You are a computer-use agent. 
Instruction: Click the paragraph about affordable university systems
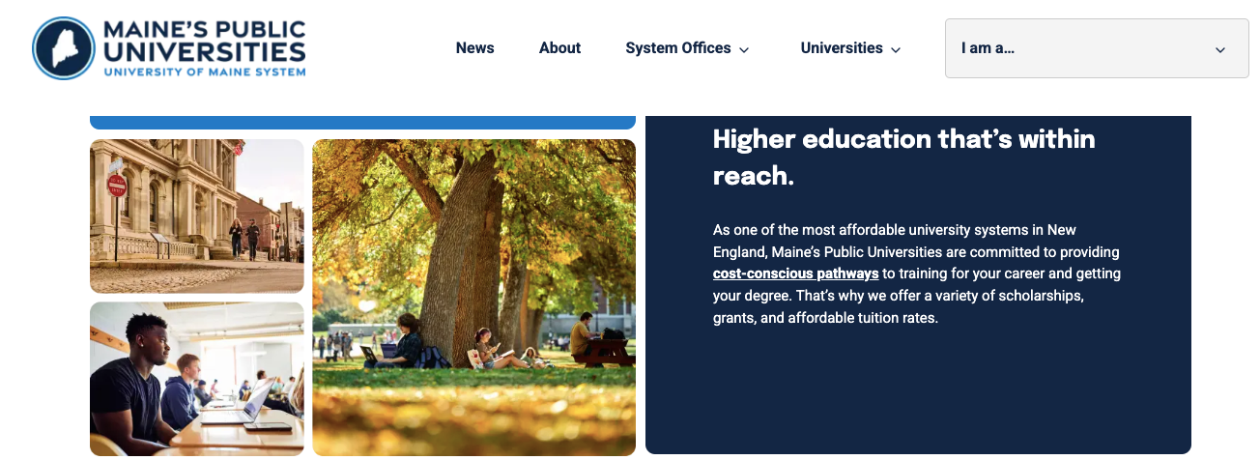[916, 273]
